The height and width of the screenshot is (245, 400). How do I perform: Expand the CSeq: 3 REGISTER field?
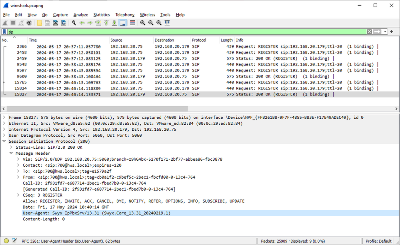click(18, 195)
